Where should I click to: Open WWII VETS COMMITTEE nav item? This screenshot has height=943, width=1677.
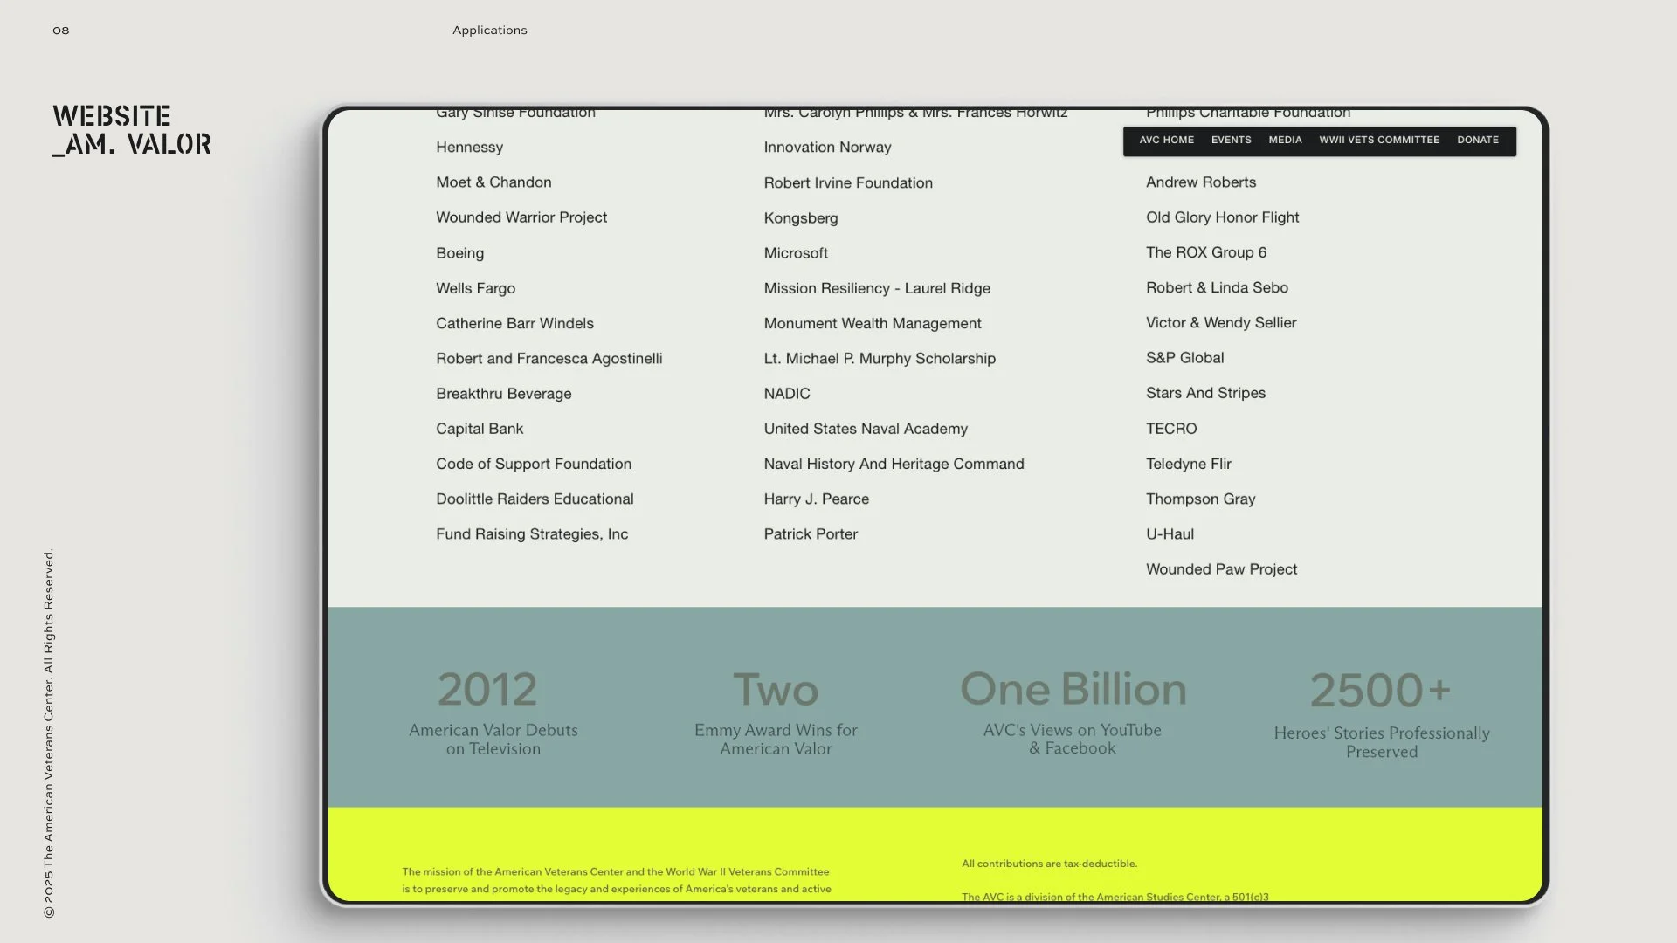[1379, 140]
